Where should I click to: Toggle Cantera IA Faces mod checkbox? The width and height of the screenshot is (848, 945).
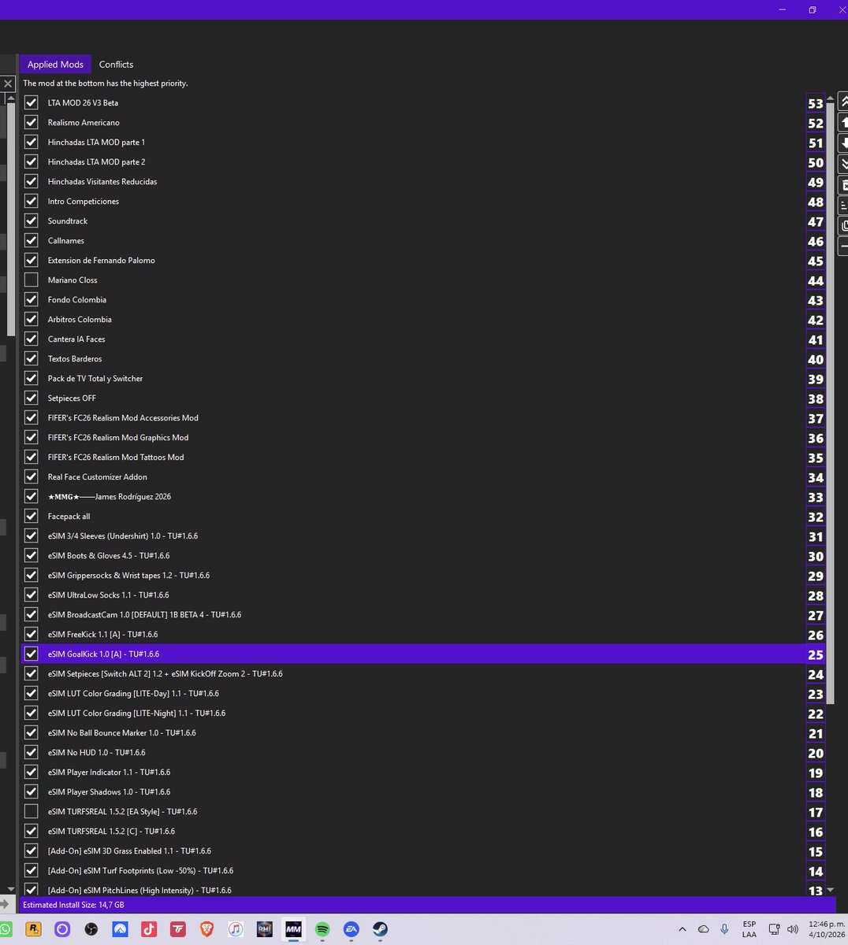[x=32, y=339]
